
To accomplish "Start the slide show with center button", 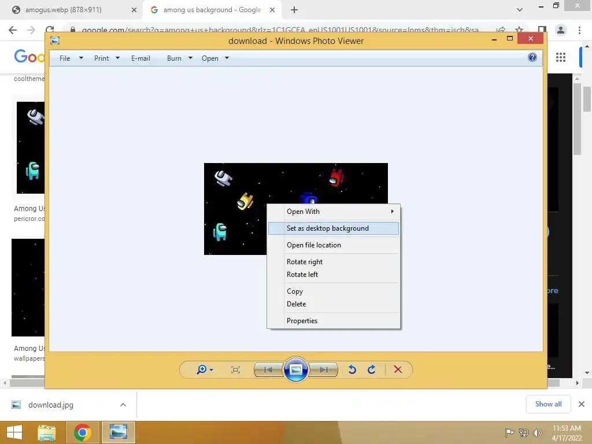I will tap(295, 369).
